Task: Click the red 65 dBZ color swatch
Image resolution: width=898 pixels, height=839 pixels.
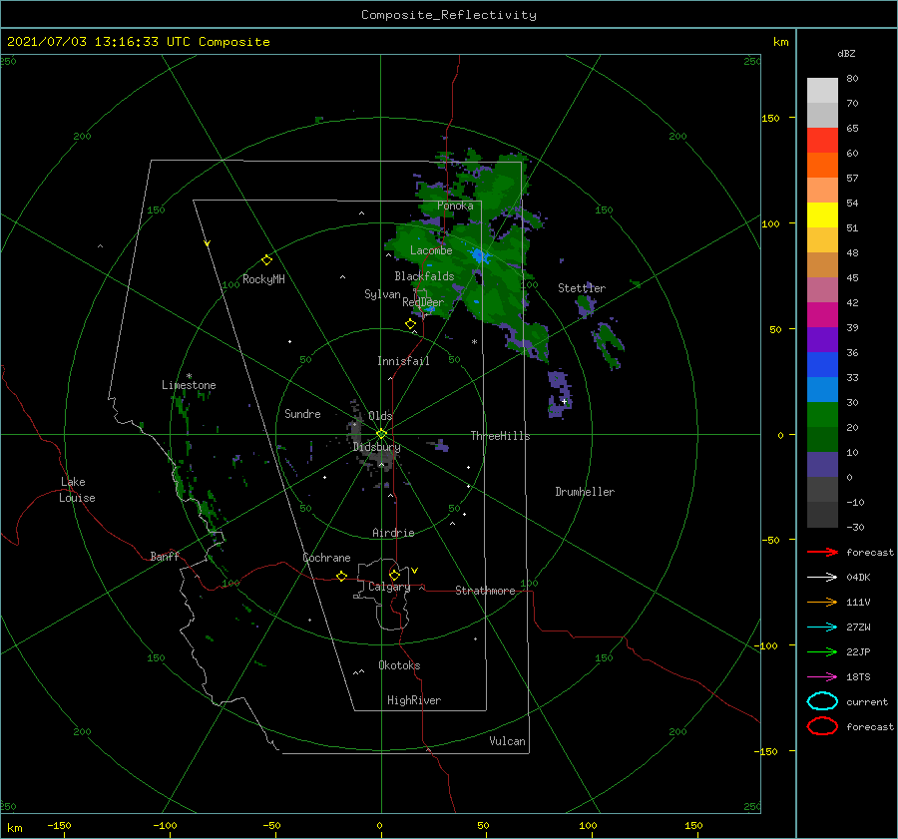Action: click(822, 140)
